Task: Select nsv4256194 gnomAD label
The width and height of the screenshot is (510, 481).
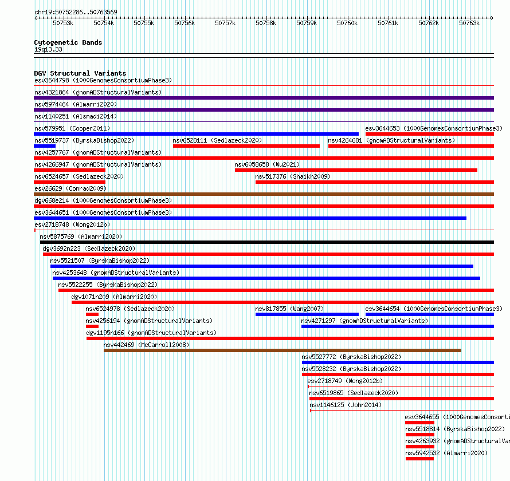Action: click(149, 321)
